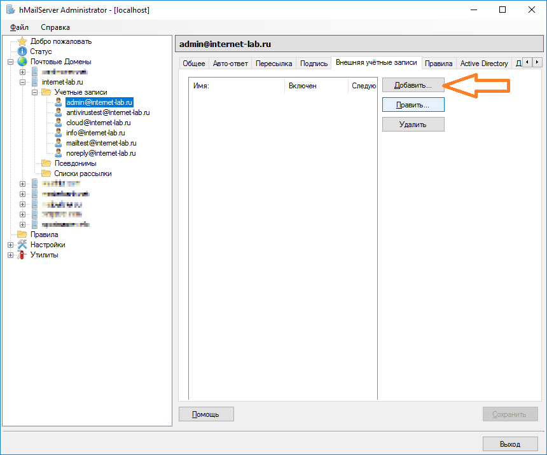Image resolution: width=547 pixels, height=455 pixels.
Task: Click the Удалить button
Action: click(413, 125)
